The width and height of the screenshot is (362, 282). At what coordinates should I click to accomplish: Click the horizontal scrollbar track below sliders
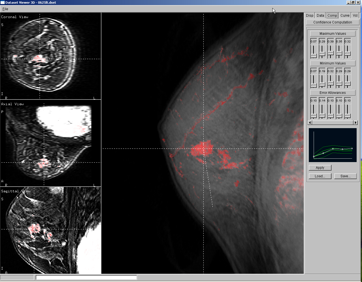pyautogui.click(x=333, y=122)
